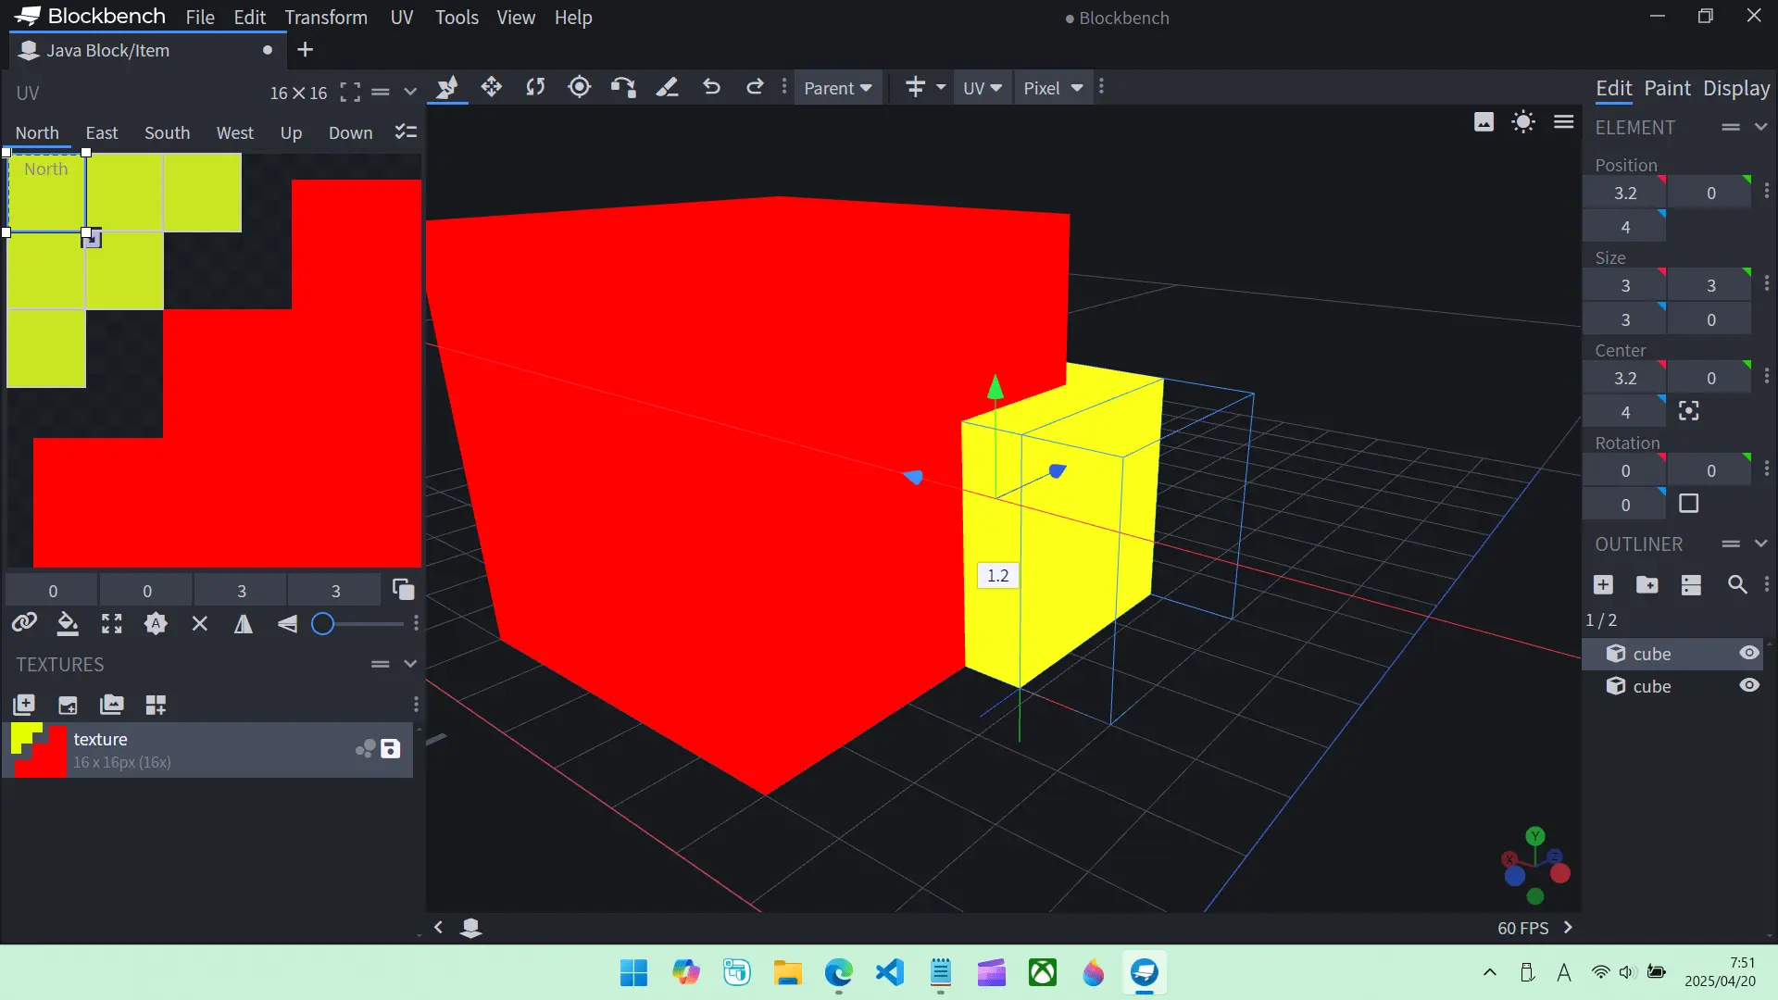Select the Move tool in toolbar

[492, 87]
